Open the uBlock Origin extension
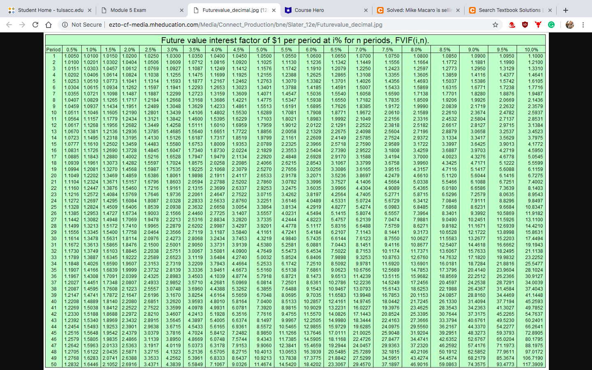This screenshot has height=370, width=592. coord(525,25)
